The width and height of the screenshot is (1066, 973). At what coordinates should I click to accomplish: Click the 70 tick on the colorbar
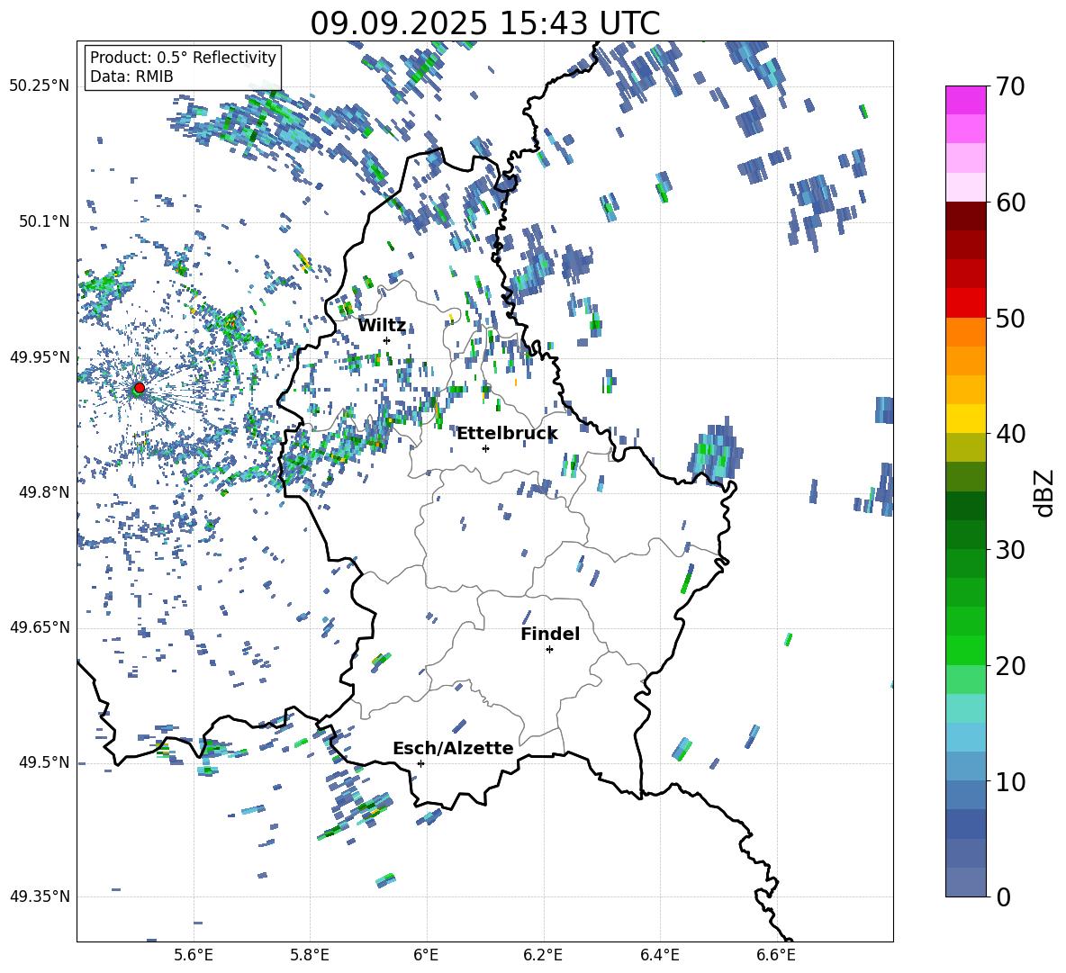(x=1009, y=86)
